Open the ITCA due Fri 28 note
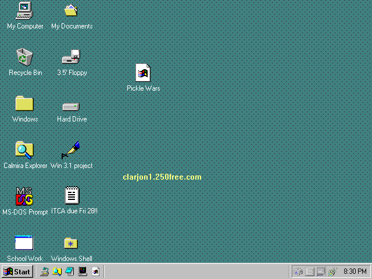 pyautogui.click(x=72, y=195)
